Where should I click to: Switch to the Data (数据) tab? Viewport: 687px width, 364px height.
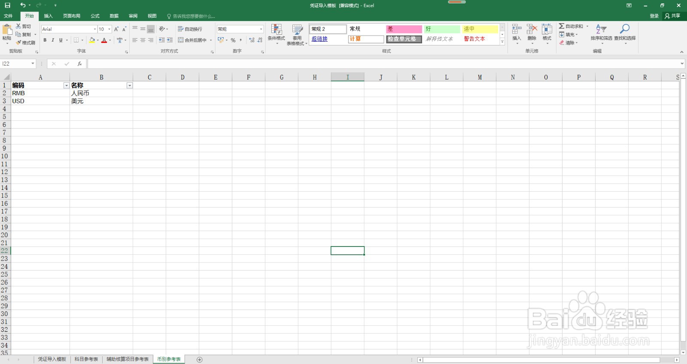[114, 16]
